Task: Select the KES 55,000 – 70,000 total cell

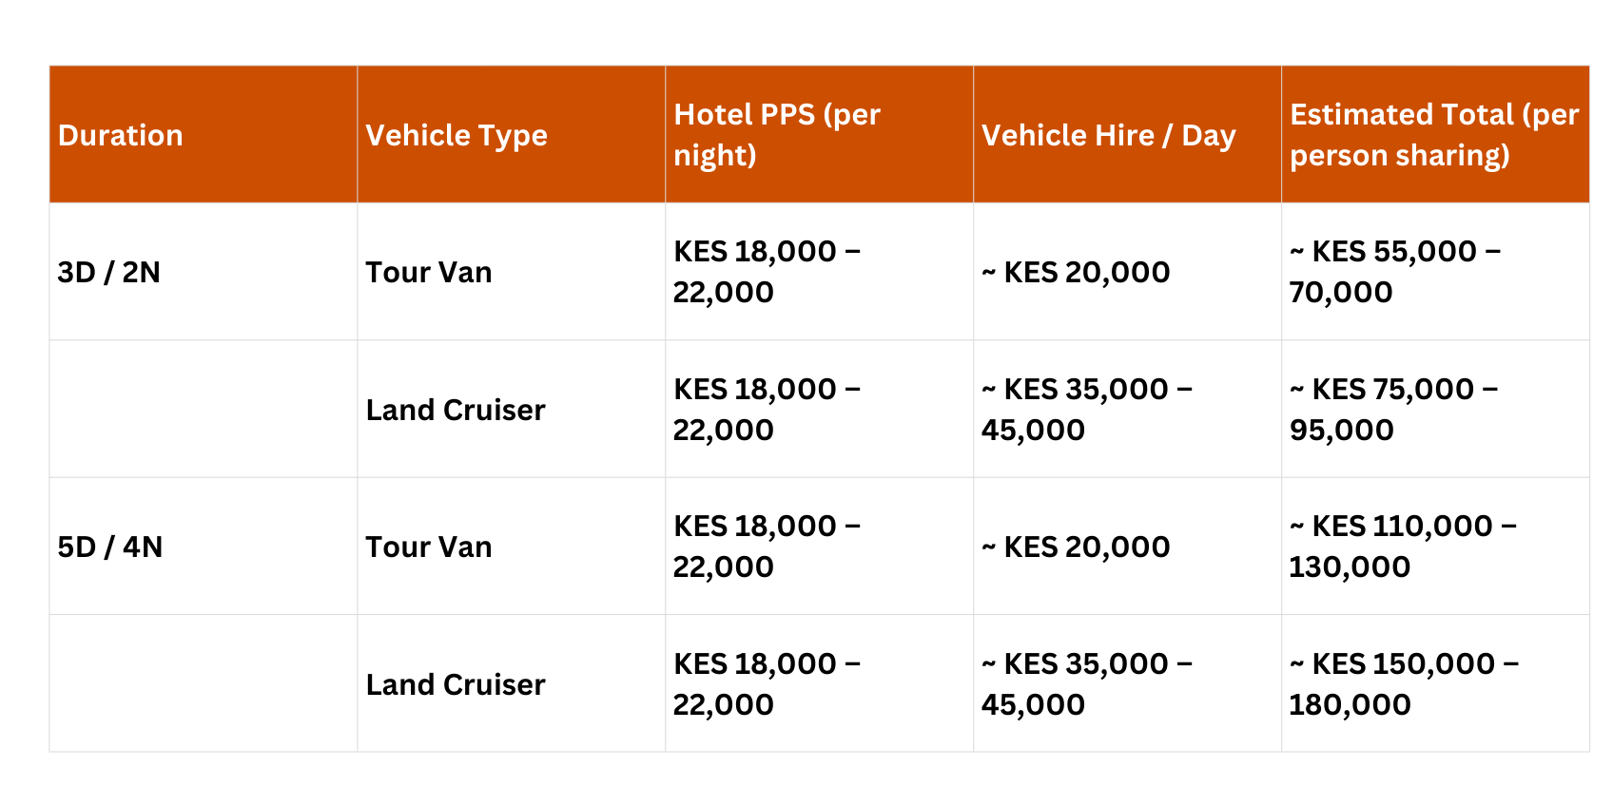Action: coord(1395,272)
